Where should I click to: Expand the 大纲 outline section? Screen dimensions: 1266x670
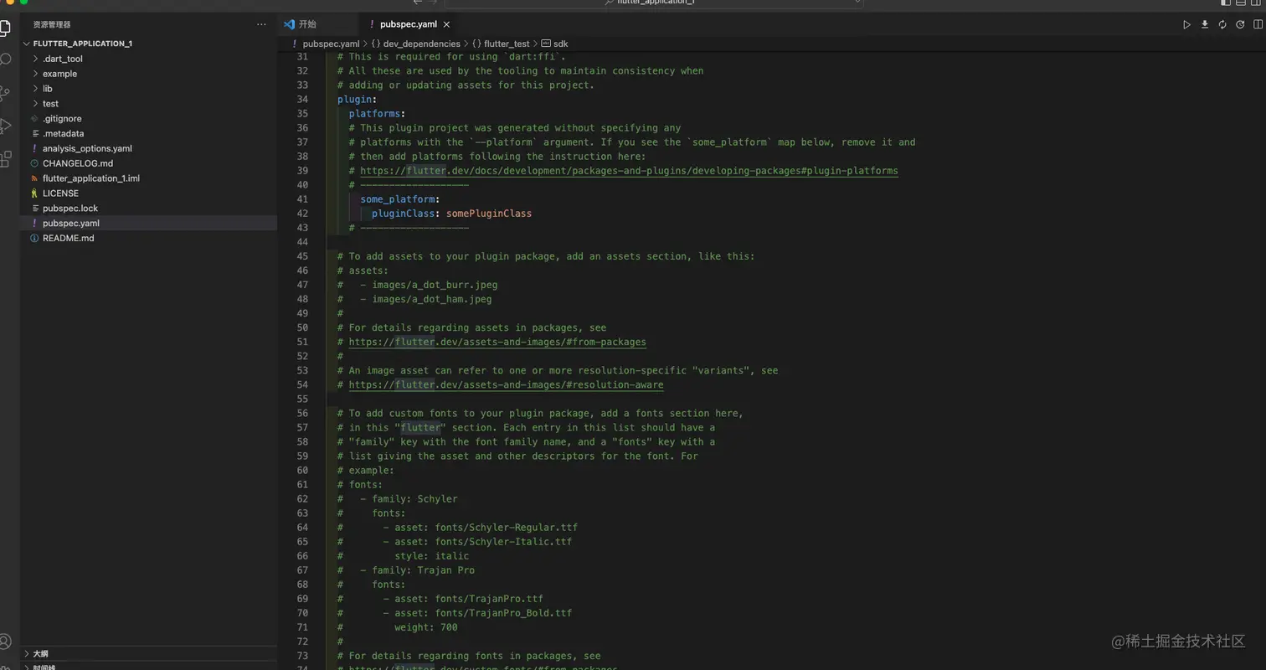pyautogui.click(x=27, y=653)
